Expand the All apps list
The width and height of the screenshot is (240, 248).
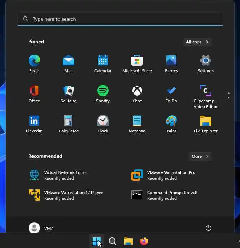coord(197,42)
